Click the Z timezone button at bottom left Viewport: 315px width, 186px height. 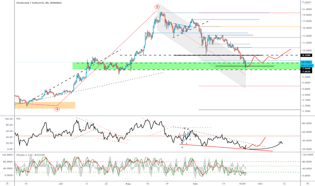pyautogui.click(x=7, y=183)
